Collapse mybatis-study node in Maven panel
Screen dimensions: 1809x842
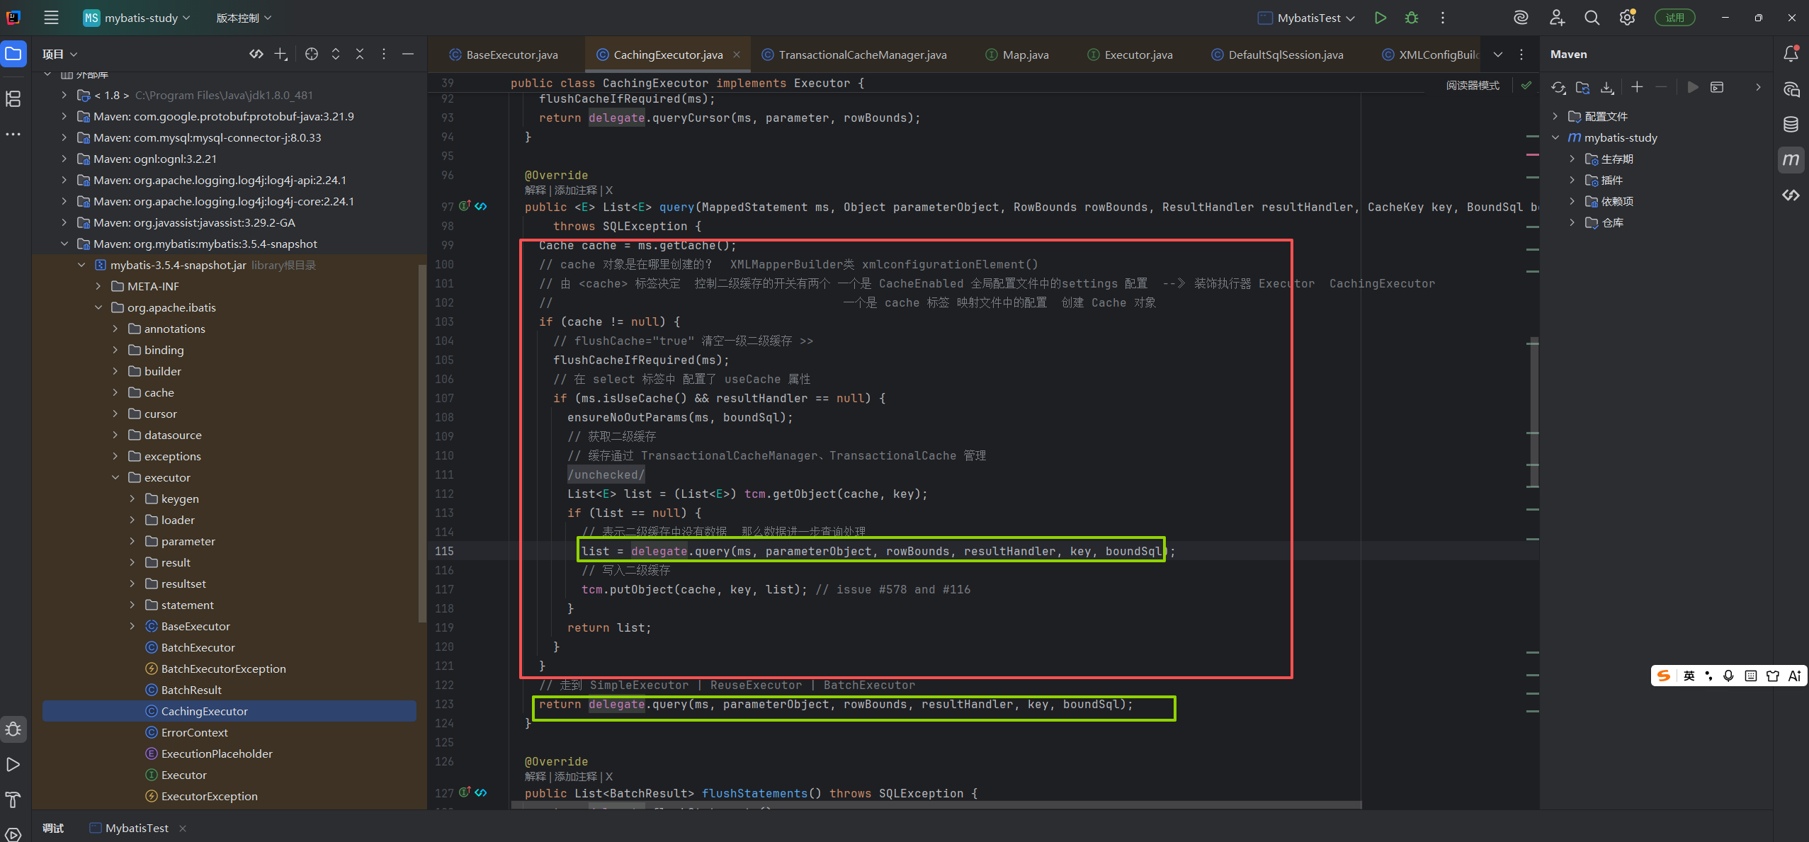coord(1555,138)
